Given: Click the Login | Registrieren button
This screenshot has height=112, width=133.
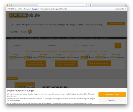Looking at the screenshot, I should [x=116, y=24].
